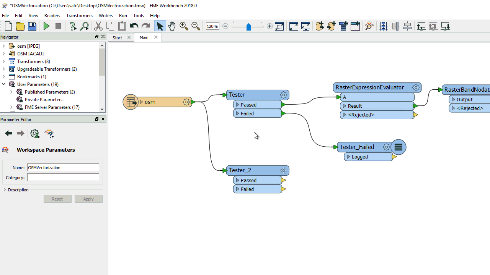Open the gear on the Tester_Failed logger
The width and height of the screenshot is (490, 275).
coord(386,147)
